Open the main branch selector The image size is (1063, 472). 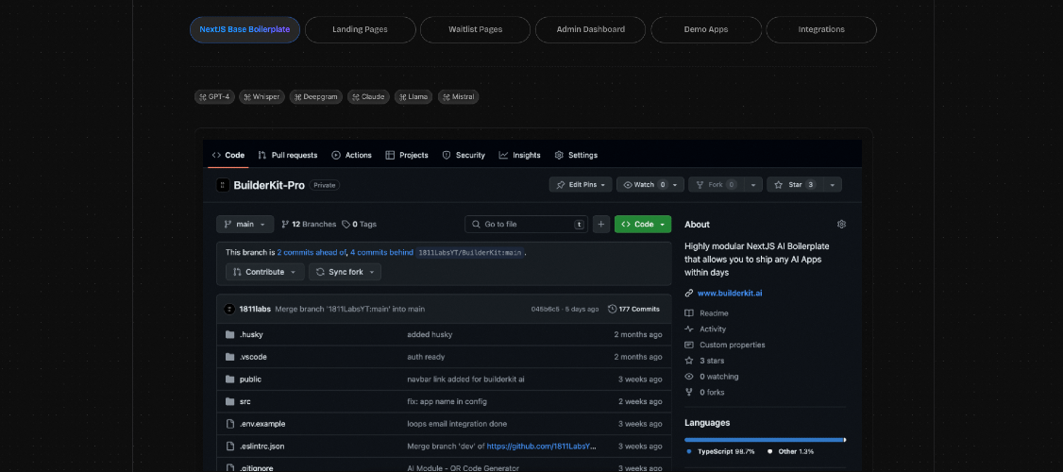pos(245,225)
